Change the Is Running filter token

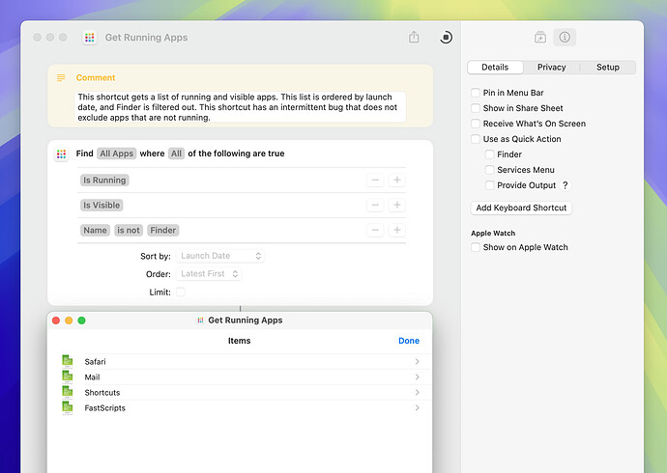(x=104, y=180)
